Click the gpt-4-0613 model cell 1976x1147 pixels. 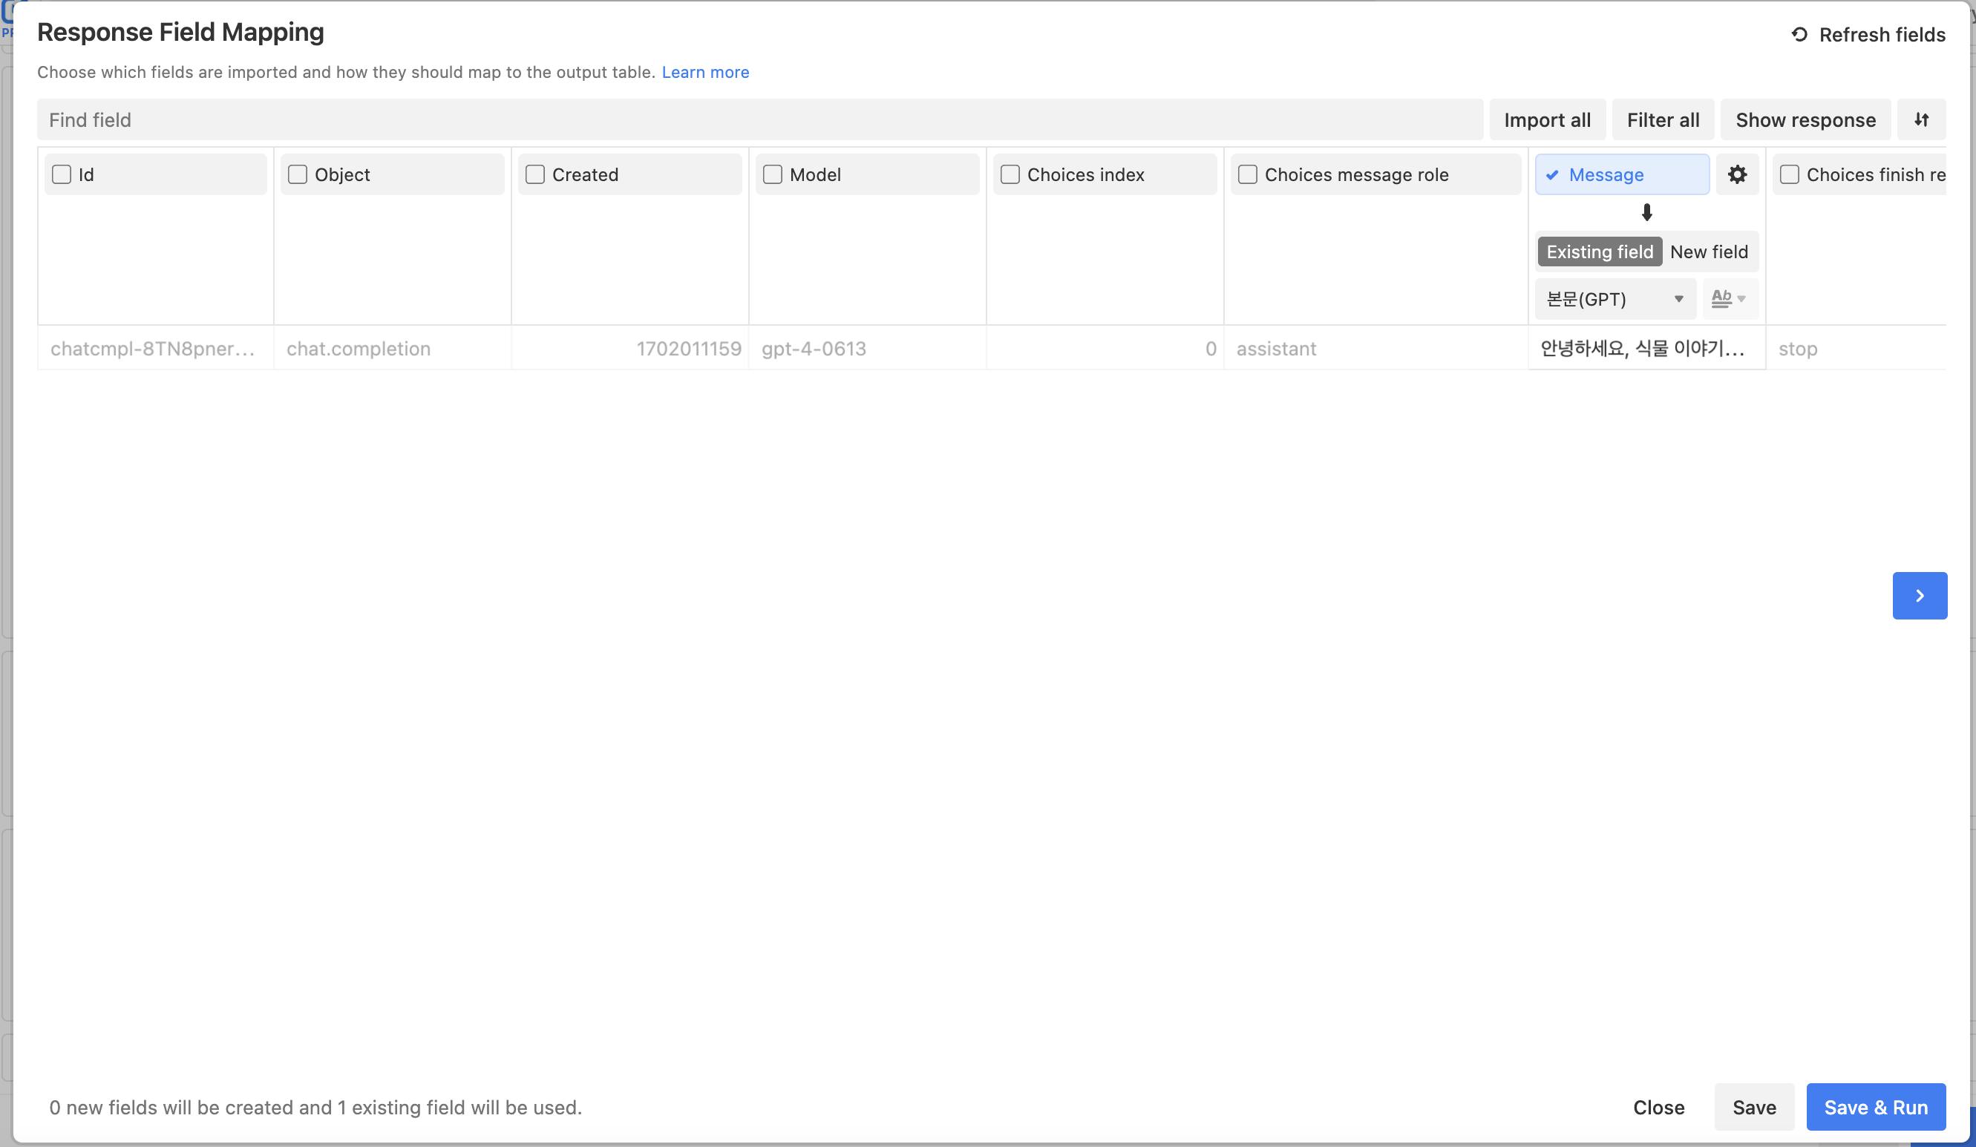[868, 349]
